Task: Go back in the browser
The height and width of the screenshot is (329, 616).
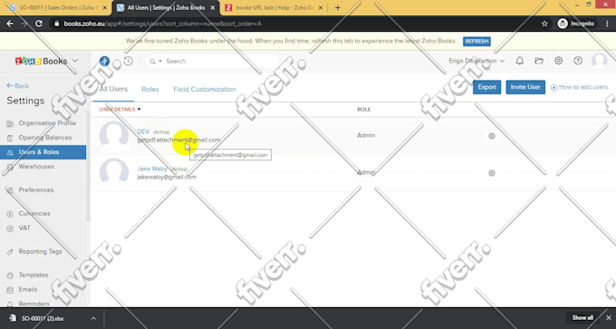Action: pyautogui.click(x=10, y=24)
